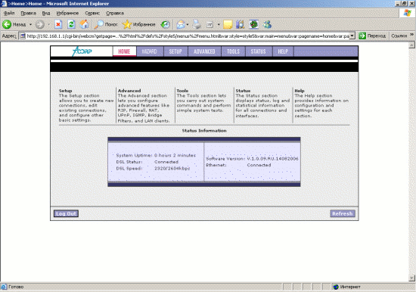Open the Вид menu
This screenshot has width=416, height=292.
(x=46, y=13)
